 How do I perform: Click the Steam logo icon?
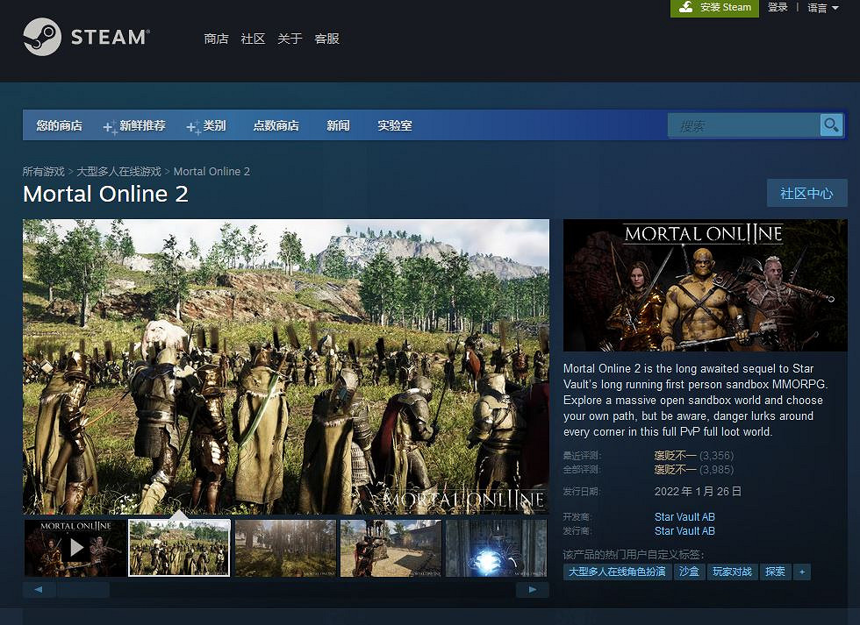coord(42,37)
